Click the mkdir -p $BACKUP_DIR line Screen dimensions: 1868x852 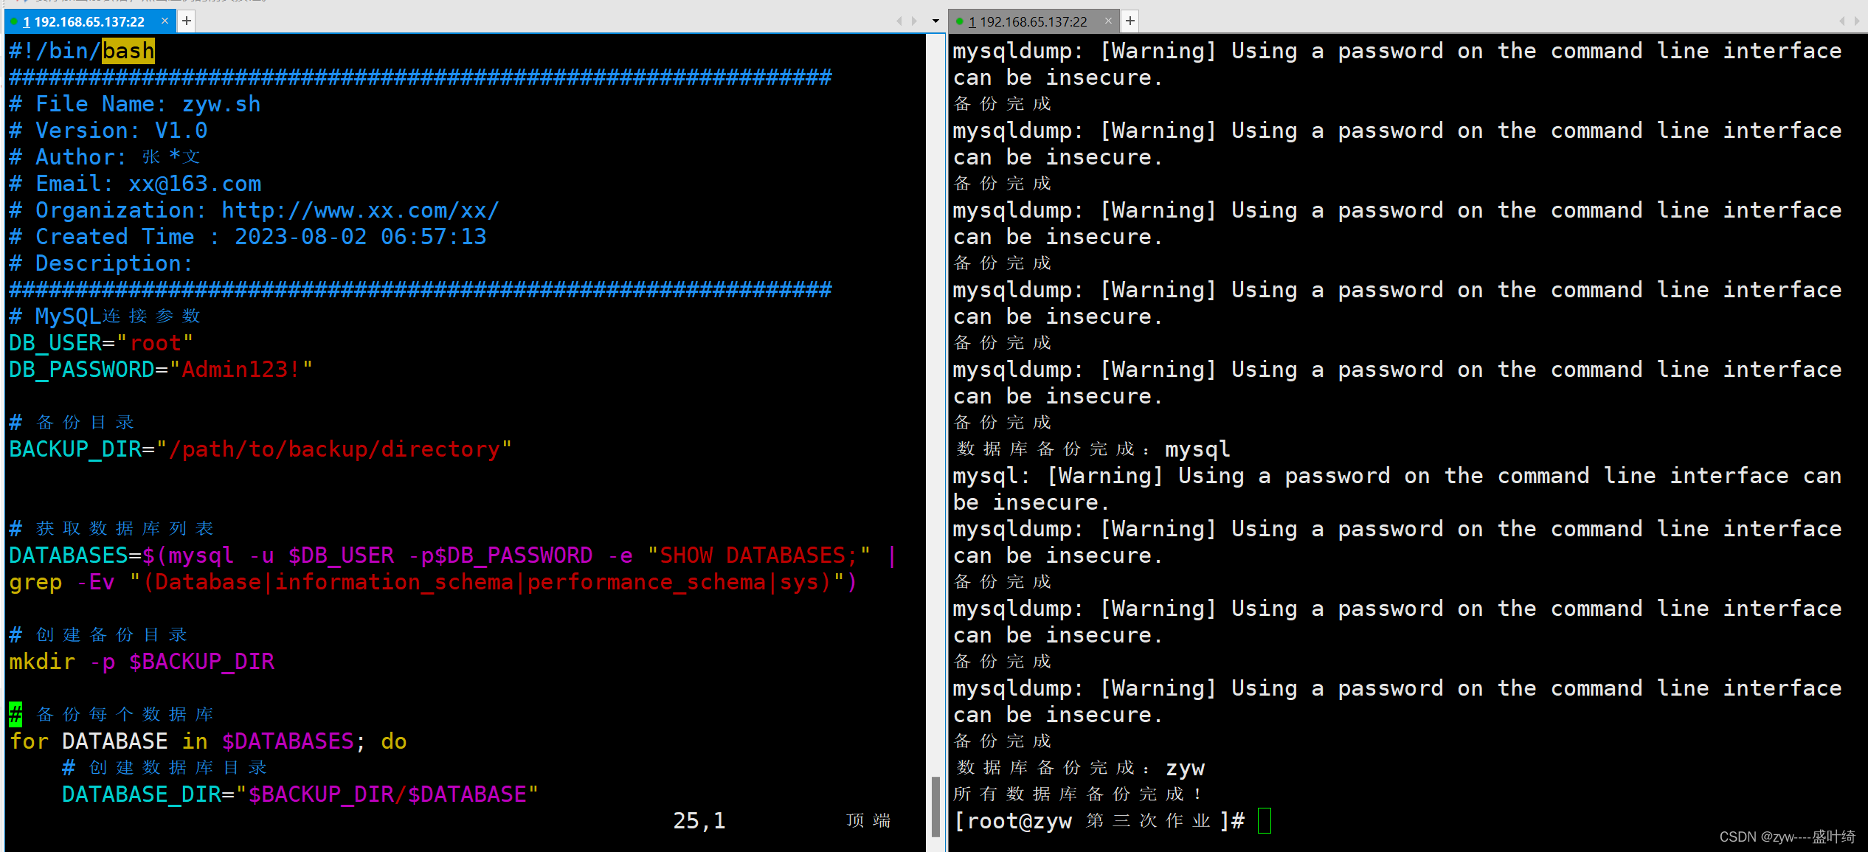[142, 662]
